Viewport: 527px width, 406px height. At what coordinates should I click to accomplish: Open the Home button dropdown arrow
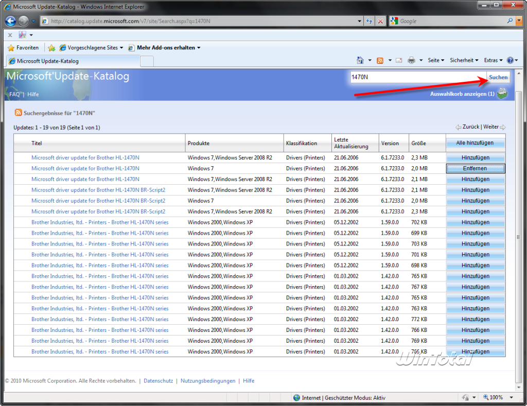370,61
